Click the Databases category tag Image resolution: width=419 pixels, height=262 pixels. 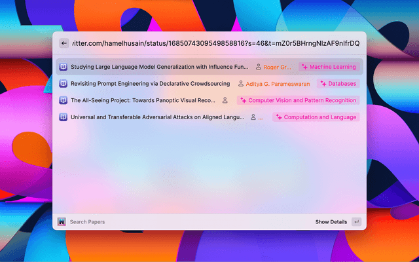[338, 84]
